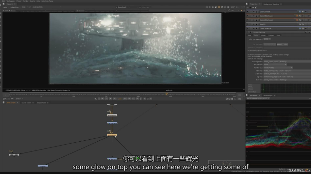
Task: Click play forward on the timeline
Action: (x=125, y=99)
